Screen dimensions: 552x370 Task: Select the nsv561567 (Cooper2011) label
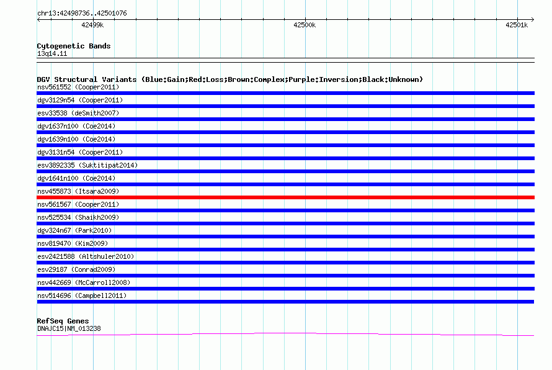point(78,204)
